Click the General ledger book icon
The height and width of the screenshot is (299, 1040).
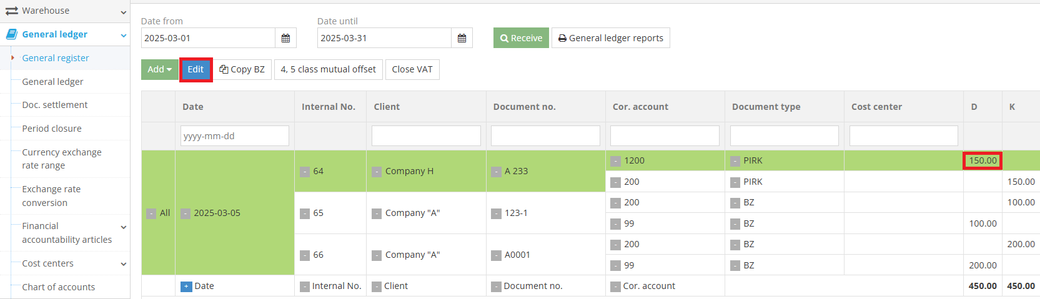(11, 34)
